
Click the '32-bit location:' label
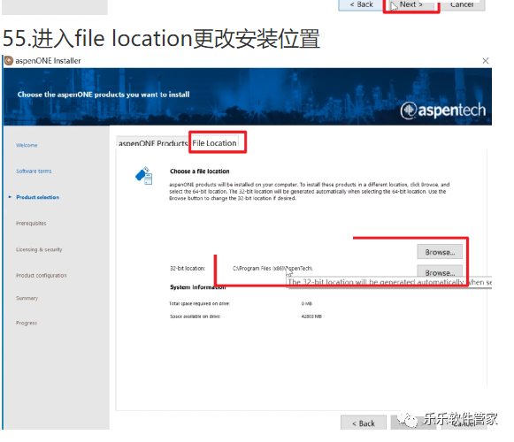pyautogui.click(x=188, y=269)
